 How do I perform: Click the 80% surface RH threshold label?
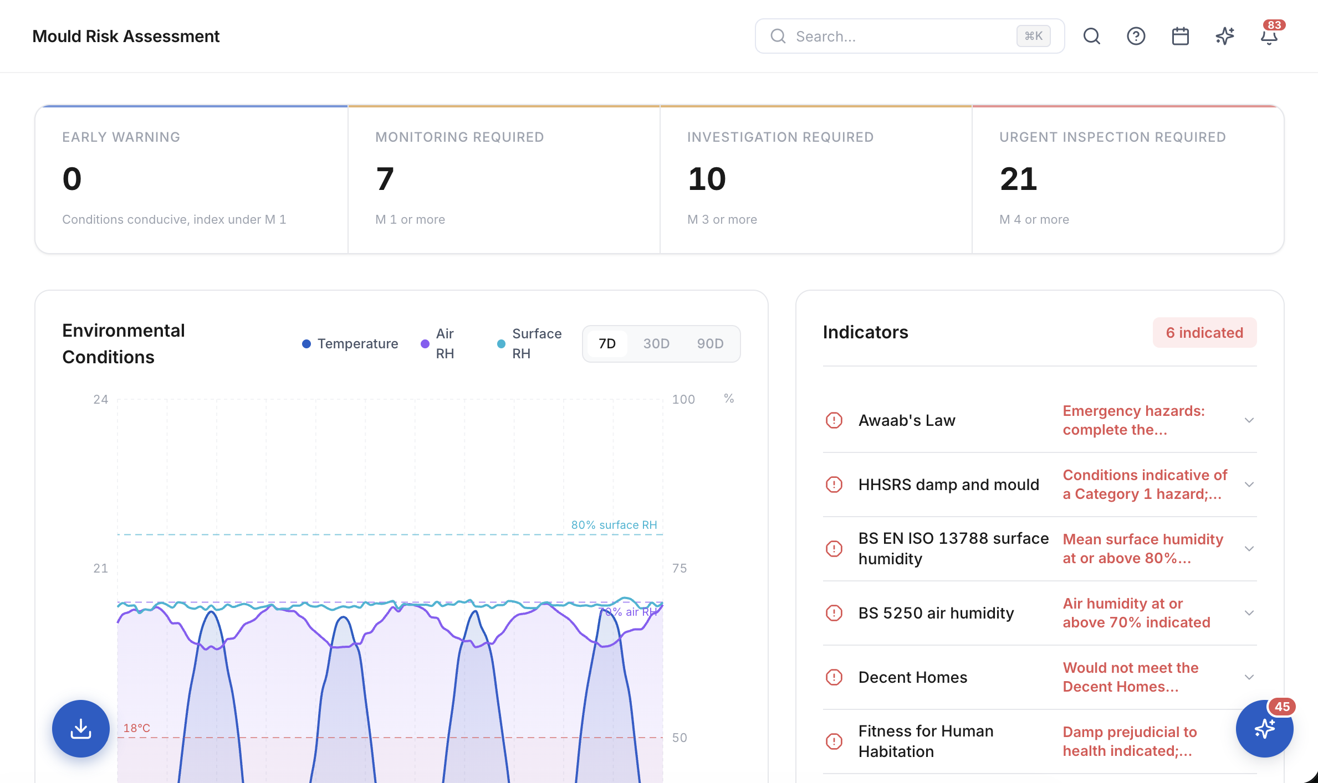(614, 525)
